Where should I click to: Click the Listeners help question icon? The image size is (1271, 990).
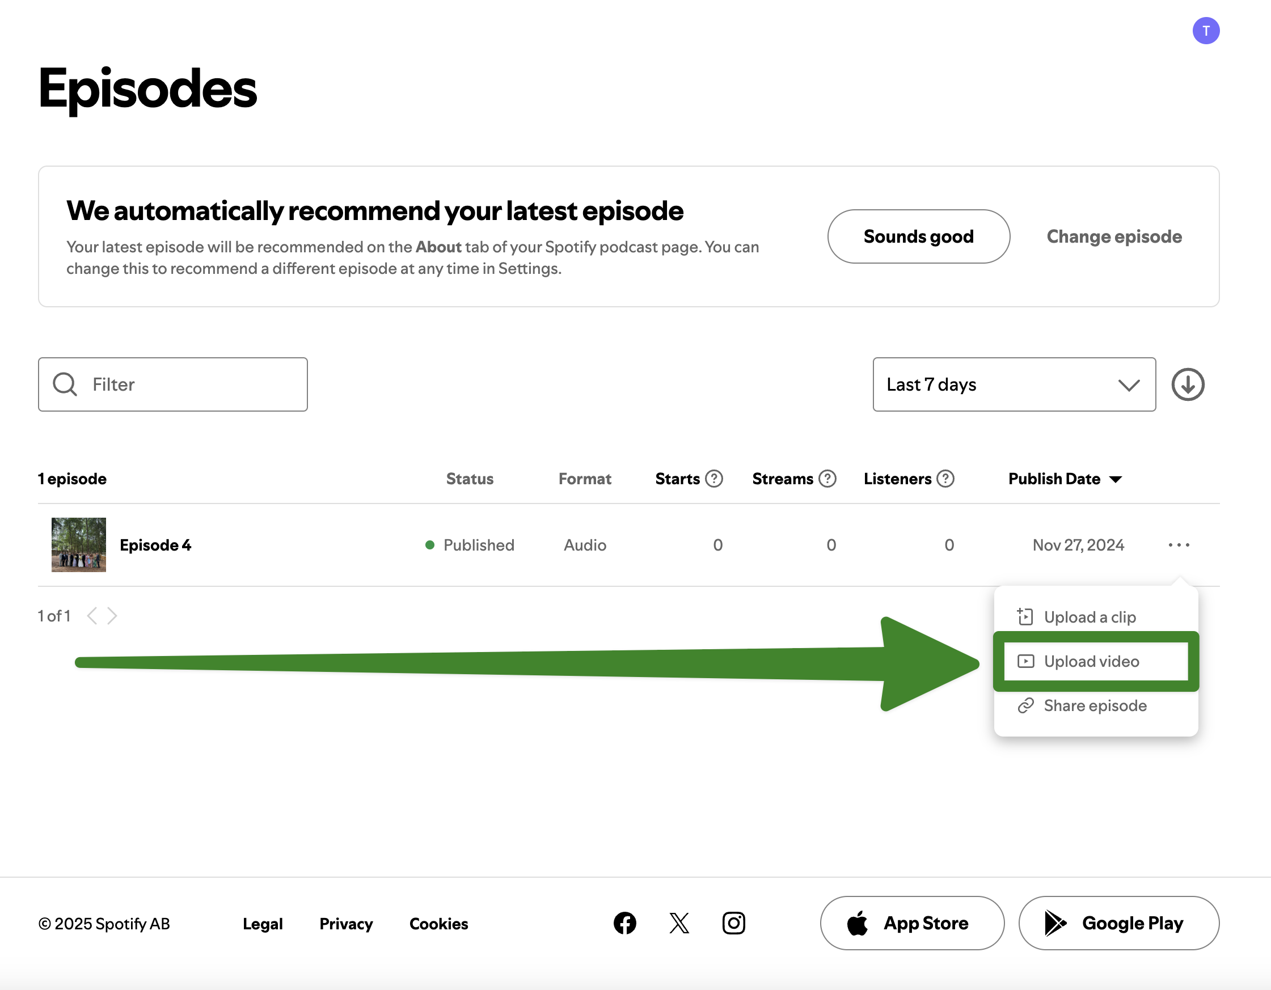tap(945, 479)
